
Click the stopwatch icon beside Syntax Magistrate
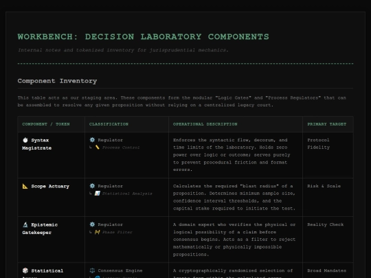[25, 140]
